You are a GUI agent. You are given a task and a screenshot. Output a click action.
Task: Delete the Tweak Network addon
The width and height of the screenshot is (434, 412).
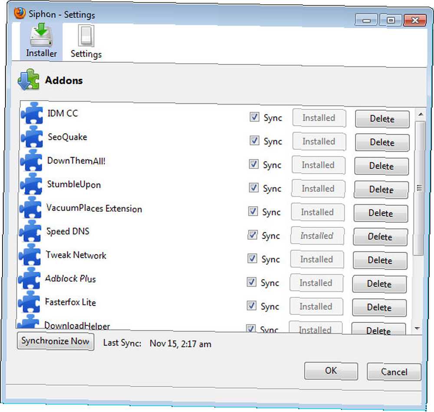coord(380,260)
